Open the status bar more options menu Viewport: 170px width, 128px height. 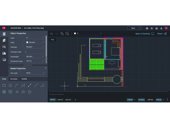pyautogui.click(x=167, y=100)
